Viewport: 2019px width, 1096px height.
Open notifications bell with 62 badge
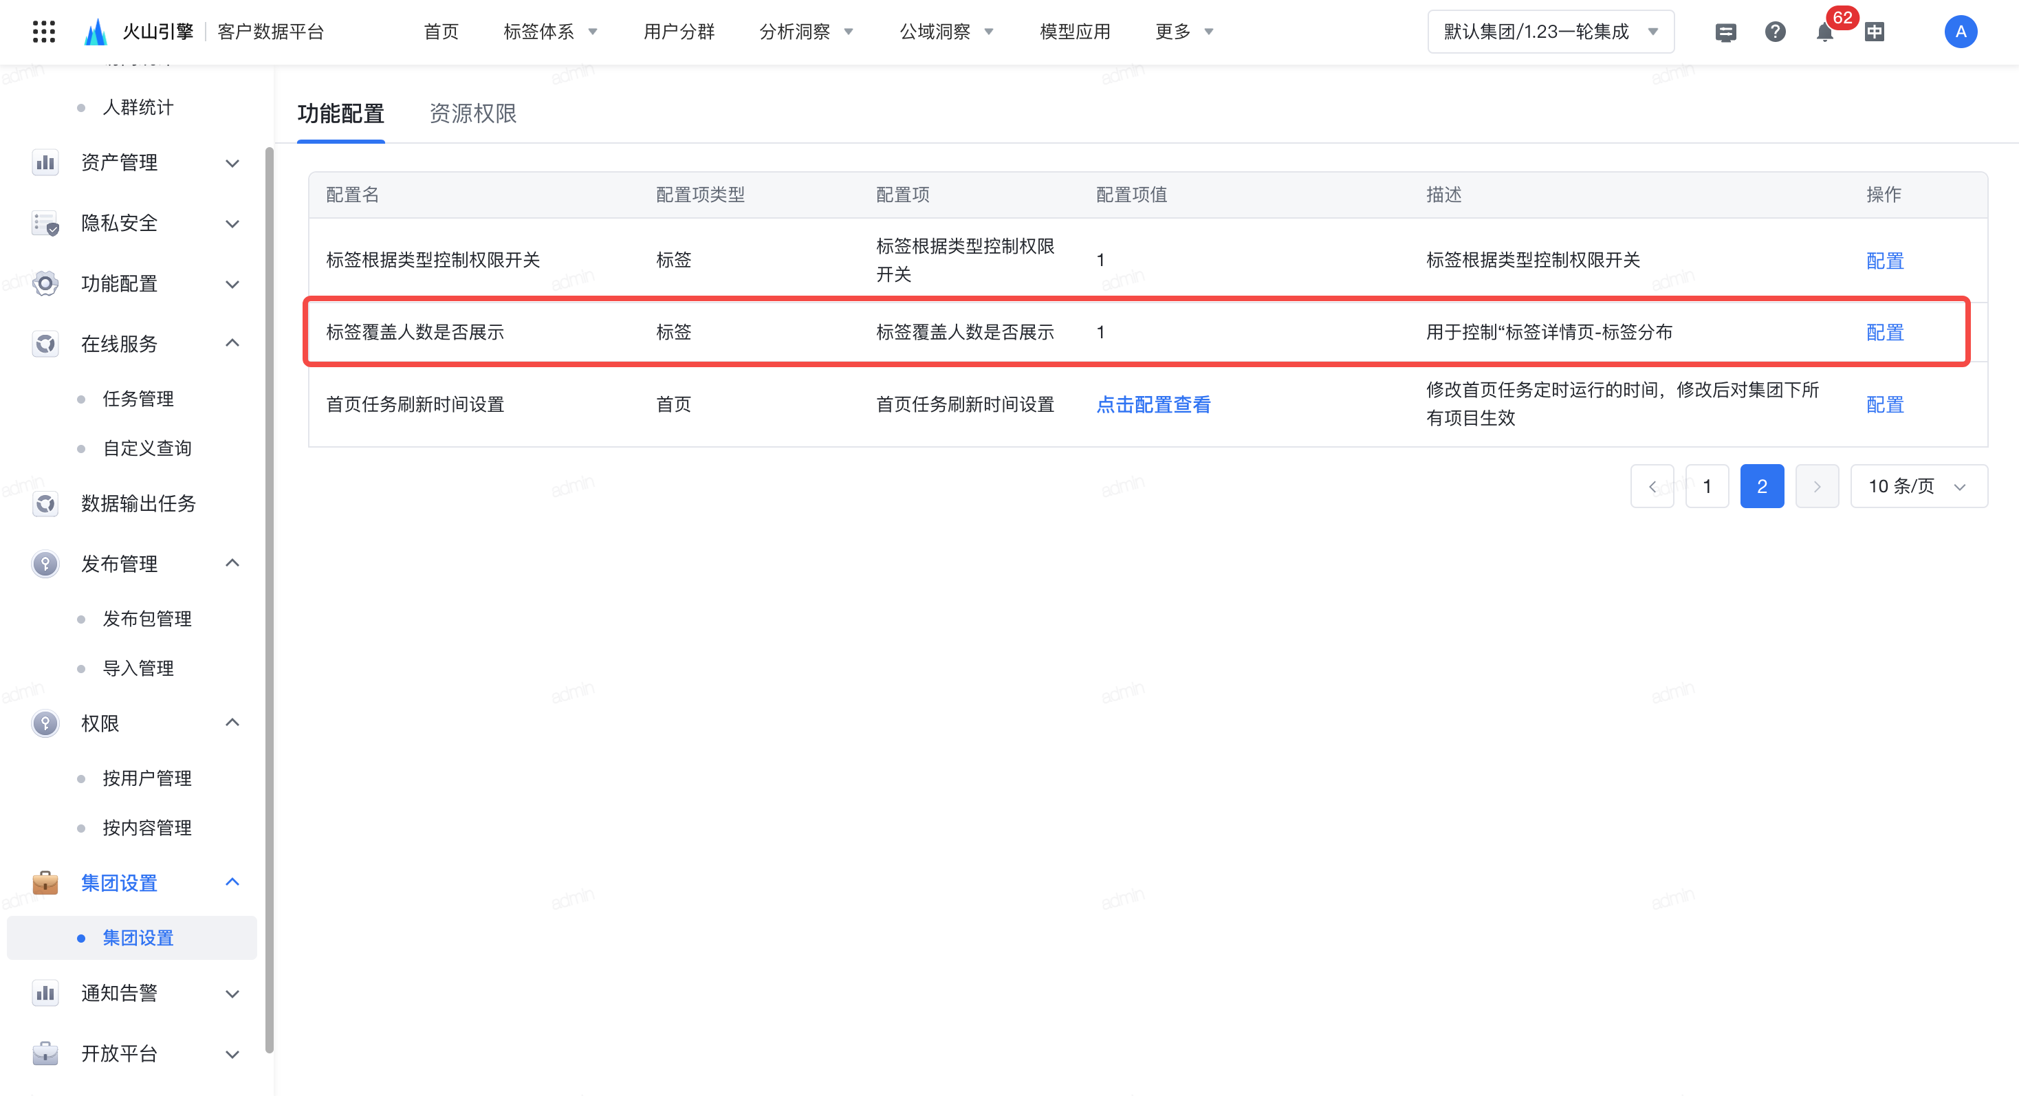click(1824, 32)
